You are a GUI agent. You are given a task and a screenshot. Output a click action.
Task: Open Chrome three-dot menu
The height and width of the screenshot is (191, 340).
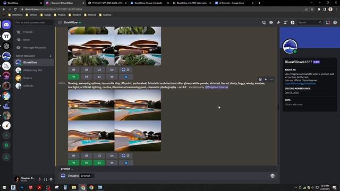[x=336, y=10]
